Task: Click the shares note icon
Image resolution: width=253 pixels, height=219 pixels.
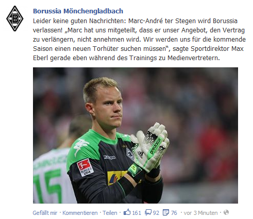Action: tap(166, 212)
